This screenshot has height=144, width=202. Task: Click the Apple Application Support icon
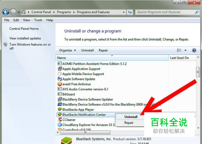60,69
